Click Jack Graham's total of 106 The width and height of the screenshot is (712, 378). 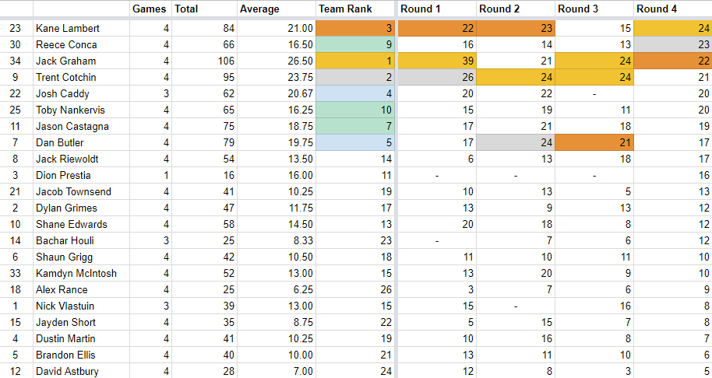203,61
